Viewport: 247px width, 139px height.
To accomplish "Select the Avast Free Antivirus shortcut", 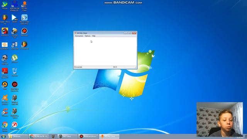I will [5, 100].
